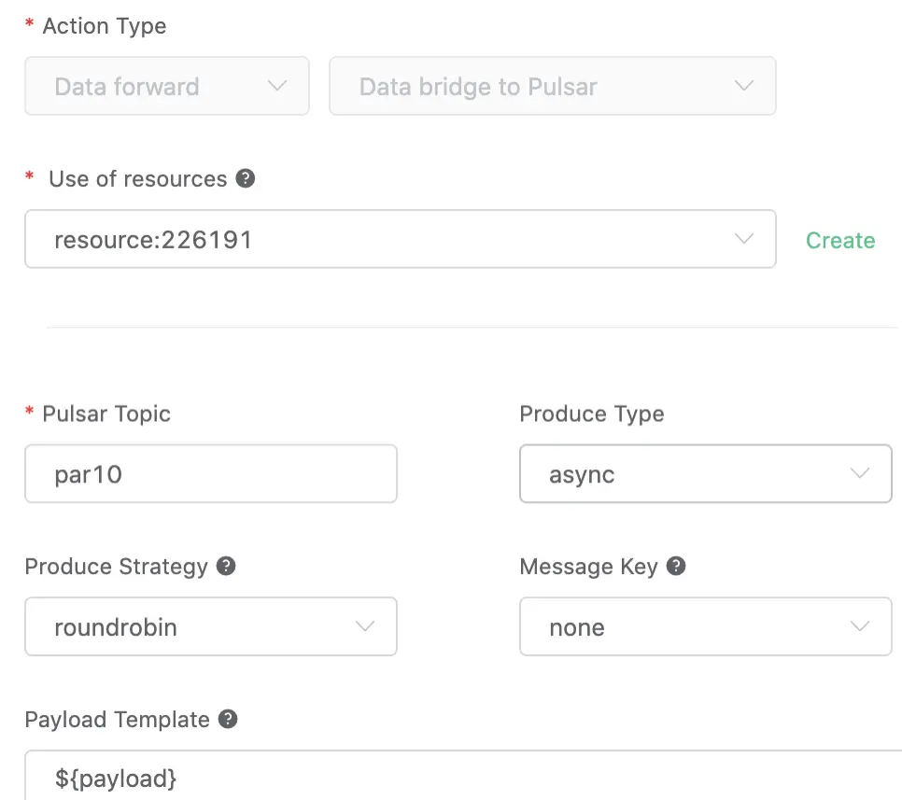Click the Payload Template label text

coord(117,720)
